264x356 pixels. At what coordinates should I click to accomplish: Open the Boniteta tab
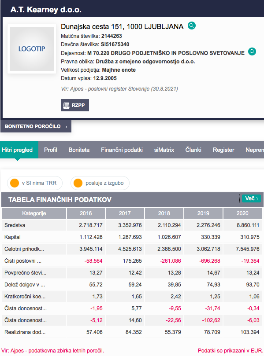[x=79, y=150]
